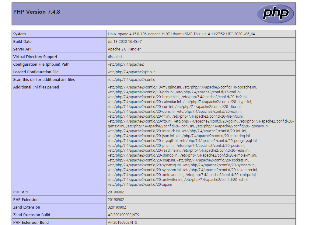Click the 20-redis.ini path entry
The image size is (321, 225).
216,150
